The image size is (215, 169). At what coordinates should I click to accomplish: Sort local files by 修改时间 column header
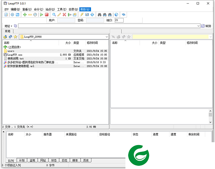[x=97, y=43]
